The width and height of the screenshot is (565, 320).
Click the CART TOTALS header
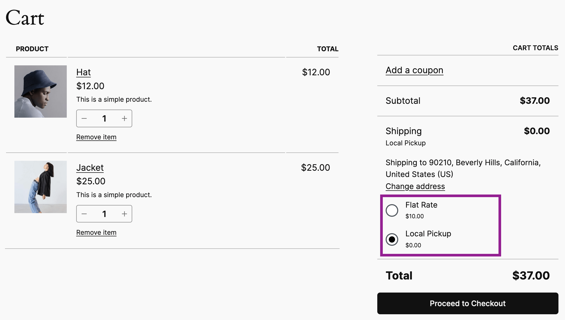pyautogui.click(x=535, y=48)
